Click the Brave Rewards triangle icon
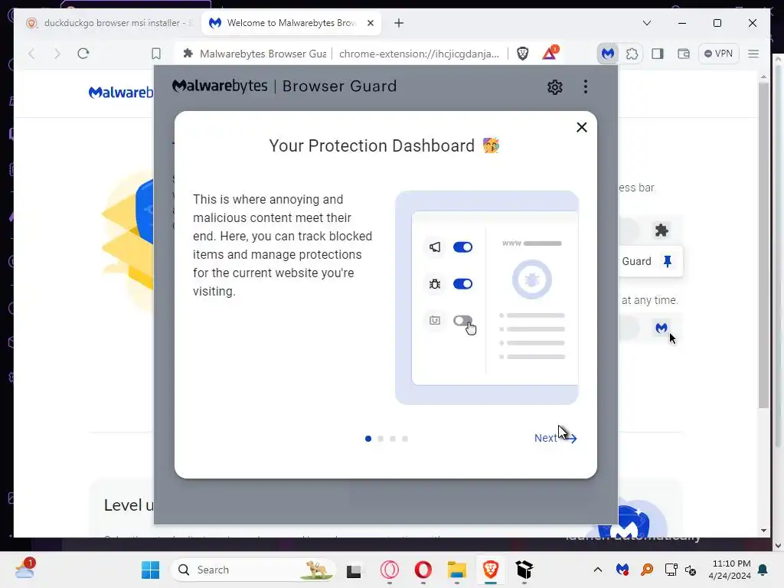Screen dimensions: 784x588 550,53
